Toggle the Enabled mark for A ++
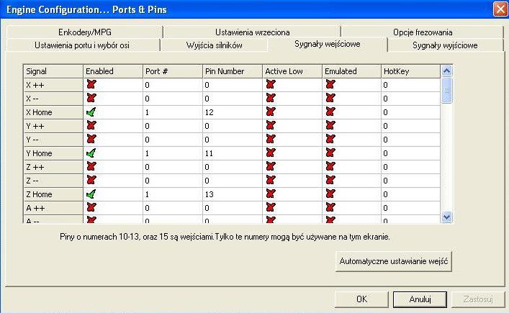Viewport: 509px width, 313px height. [x=91, y=207]
